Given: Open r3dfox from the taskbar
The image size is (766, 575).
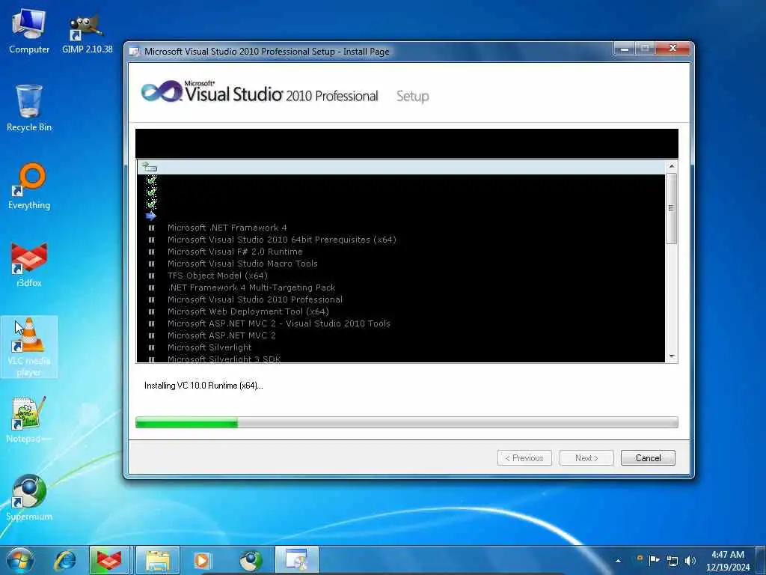Looking at the screenshot, I should point(109,560).
